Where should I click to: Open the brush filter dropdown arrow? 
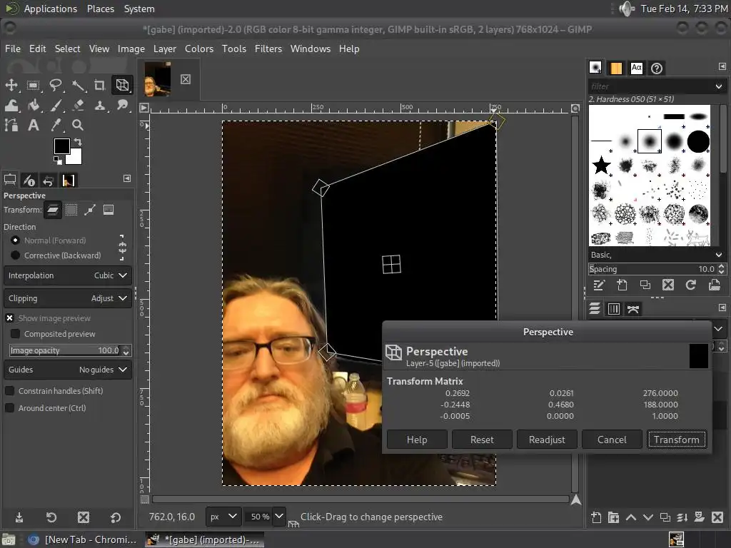tap(718, 86)
